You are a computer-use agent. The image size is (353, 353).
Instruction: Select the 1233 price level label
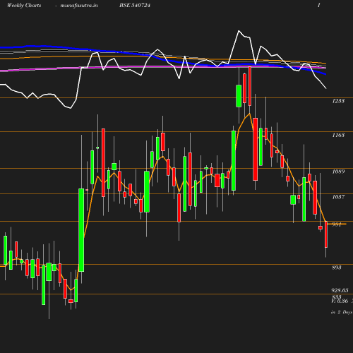pos(338,101)
